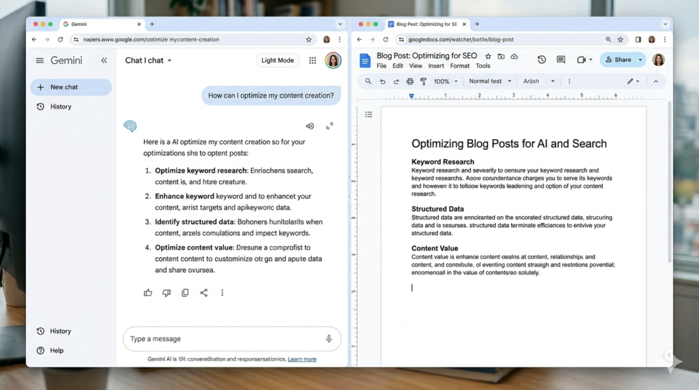Start a New chat in Gemini
The width and height of the screenshot is (699, 390).
pos(71,87)
